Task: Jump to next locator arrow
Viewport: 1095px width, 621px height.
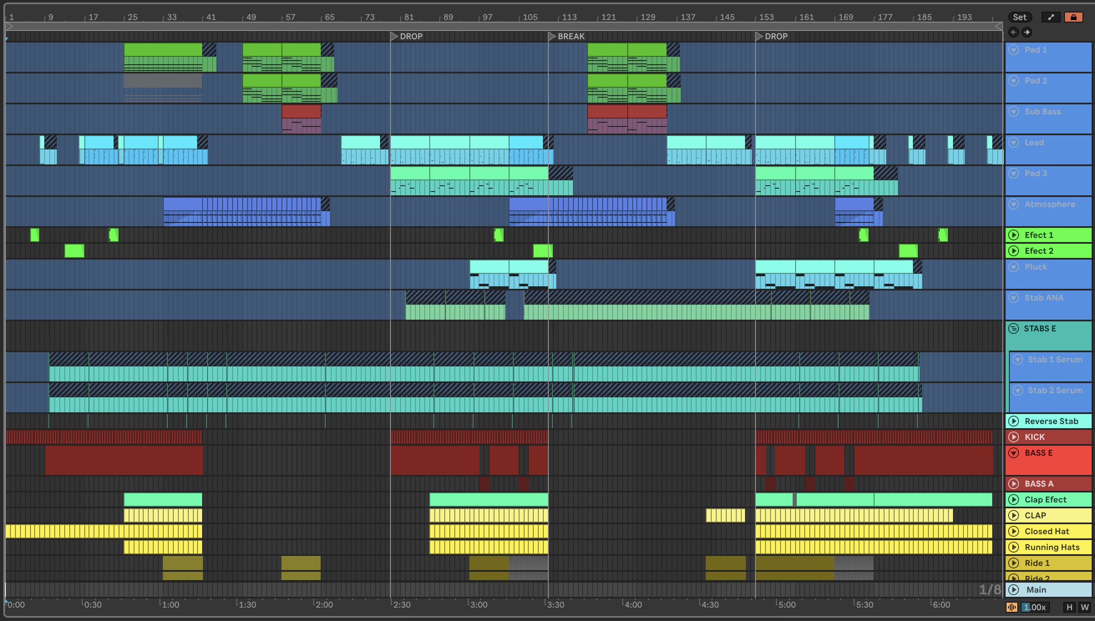Action: (1027, 32)
